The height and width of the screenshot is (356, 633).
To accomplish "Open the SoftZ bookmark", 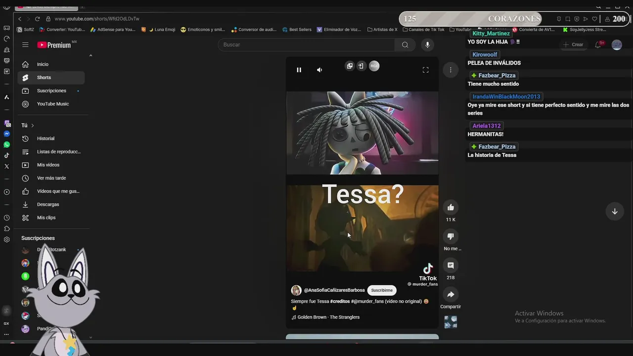I will pyautogui.click(x=26, y=30).
